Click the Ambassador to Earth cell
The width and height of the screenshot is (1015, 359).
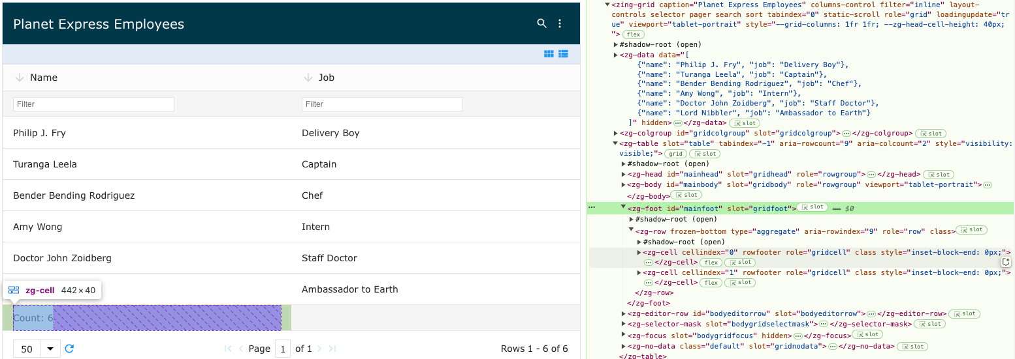(436, 289)
